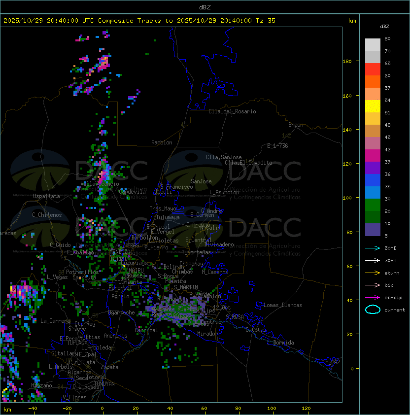Click the 'Zapata' map label
The height and width of the screenshot is (415, 410).
click(x=109, y=367)
